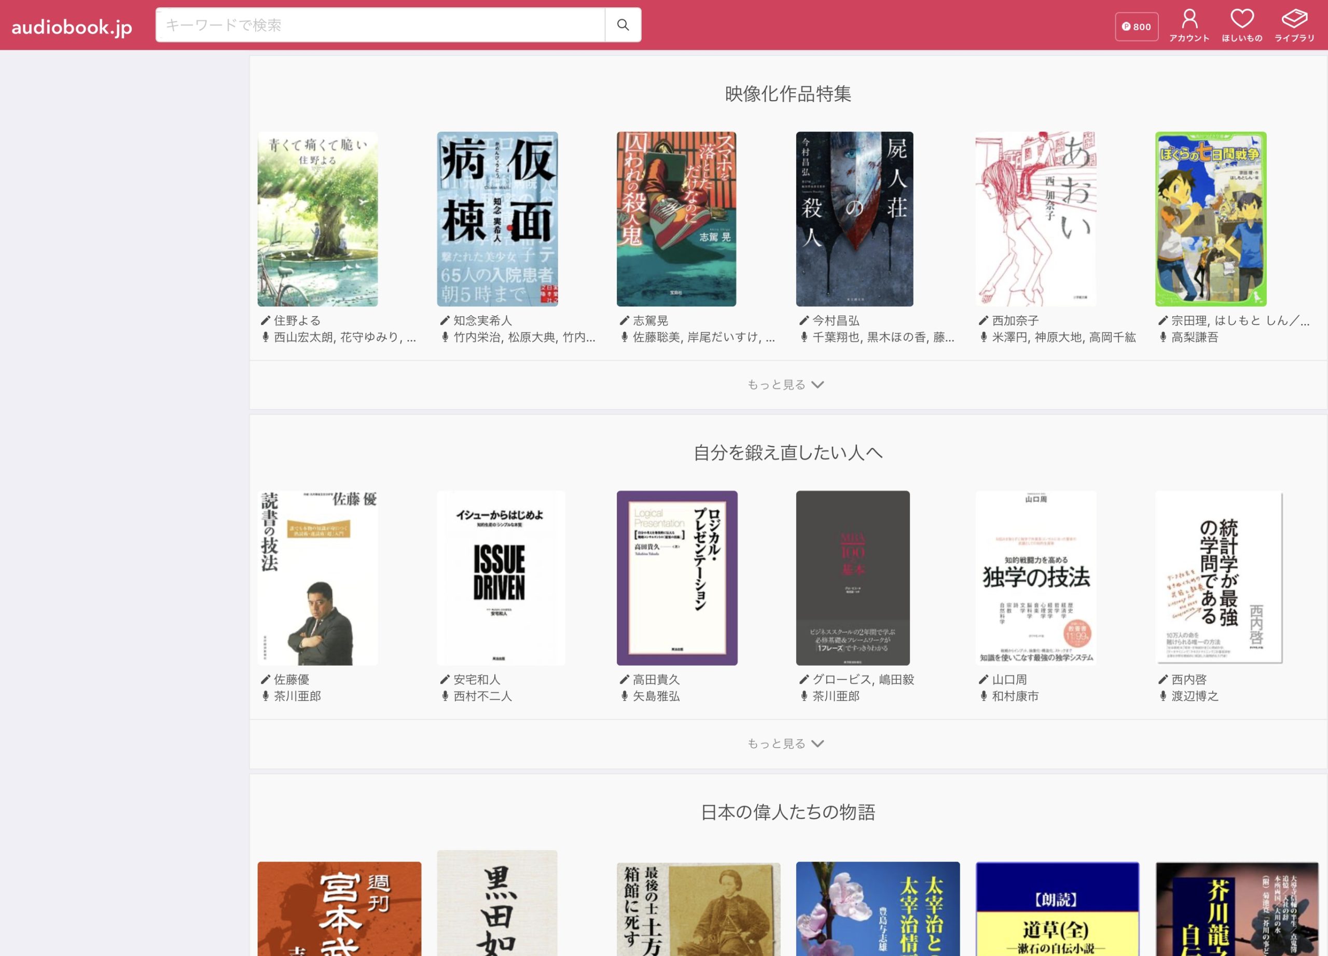Screen dimensions: 1328x956
Task: Open the 週刊 宮本武蔵 book cover
Action: [x=339, y=909]
